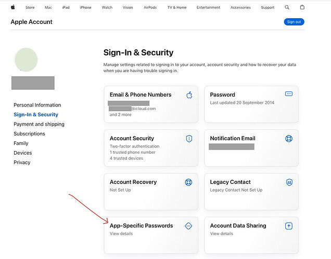Click 'Two-factor authentication' text
331x259 pixels.
coord(134,146)
